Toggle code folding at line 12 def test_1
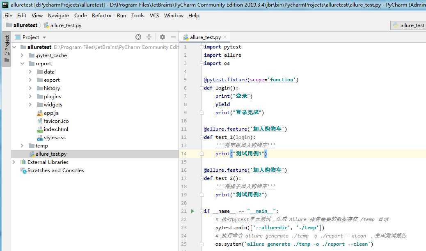This screenshot has height=251, width=426. tap(202, 137)
